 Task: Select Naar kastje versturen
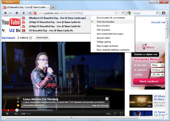(x=113, y=46)
